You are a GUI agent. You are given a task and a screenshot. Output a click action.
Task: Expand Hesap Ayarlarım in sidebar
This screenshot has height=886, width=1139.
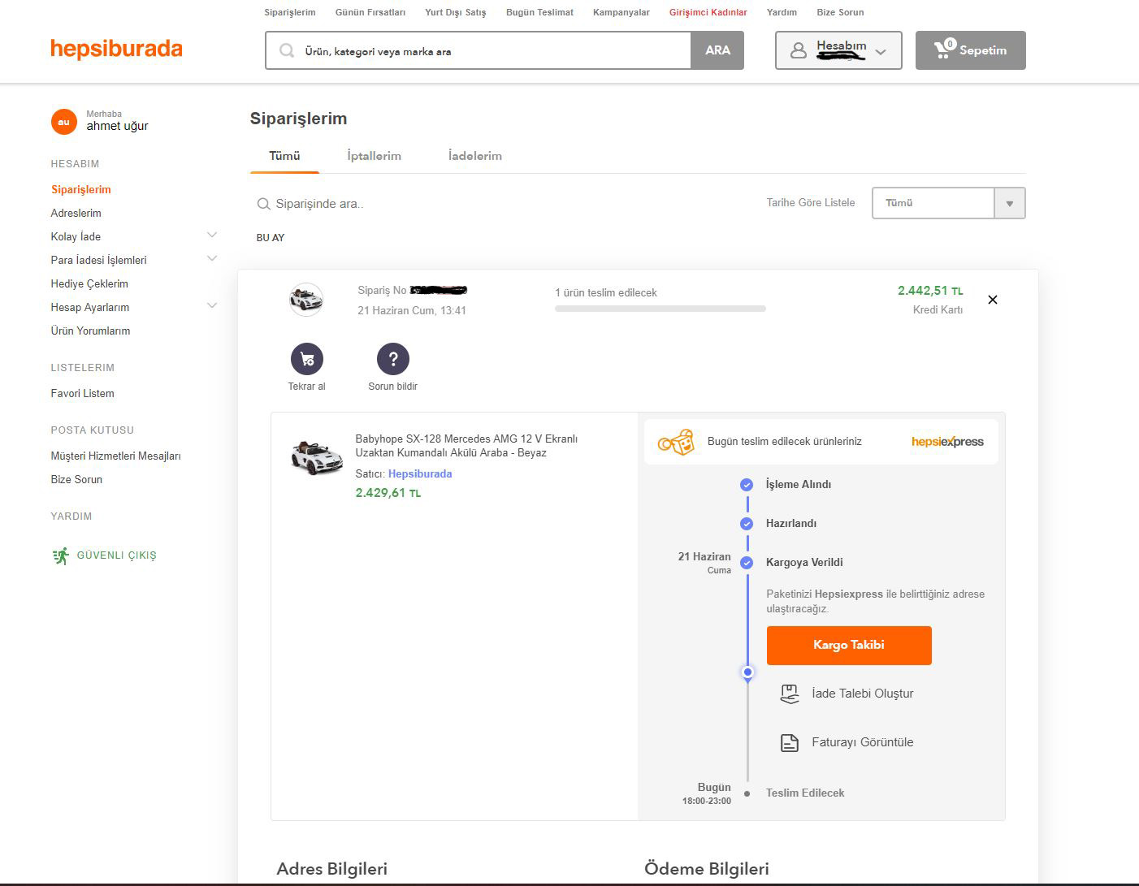(x=212, y=306)
